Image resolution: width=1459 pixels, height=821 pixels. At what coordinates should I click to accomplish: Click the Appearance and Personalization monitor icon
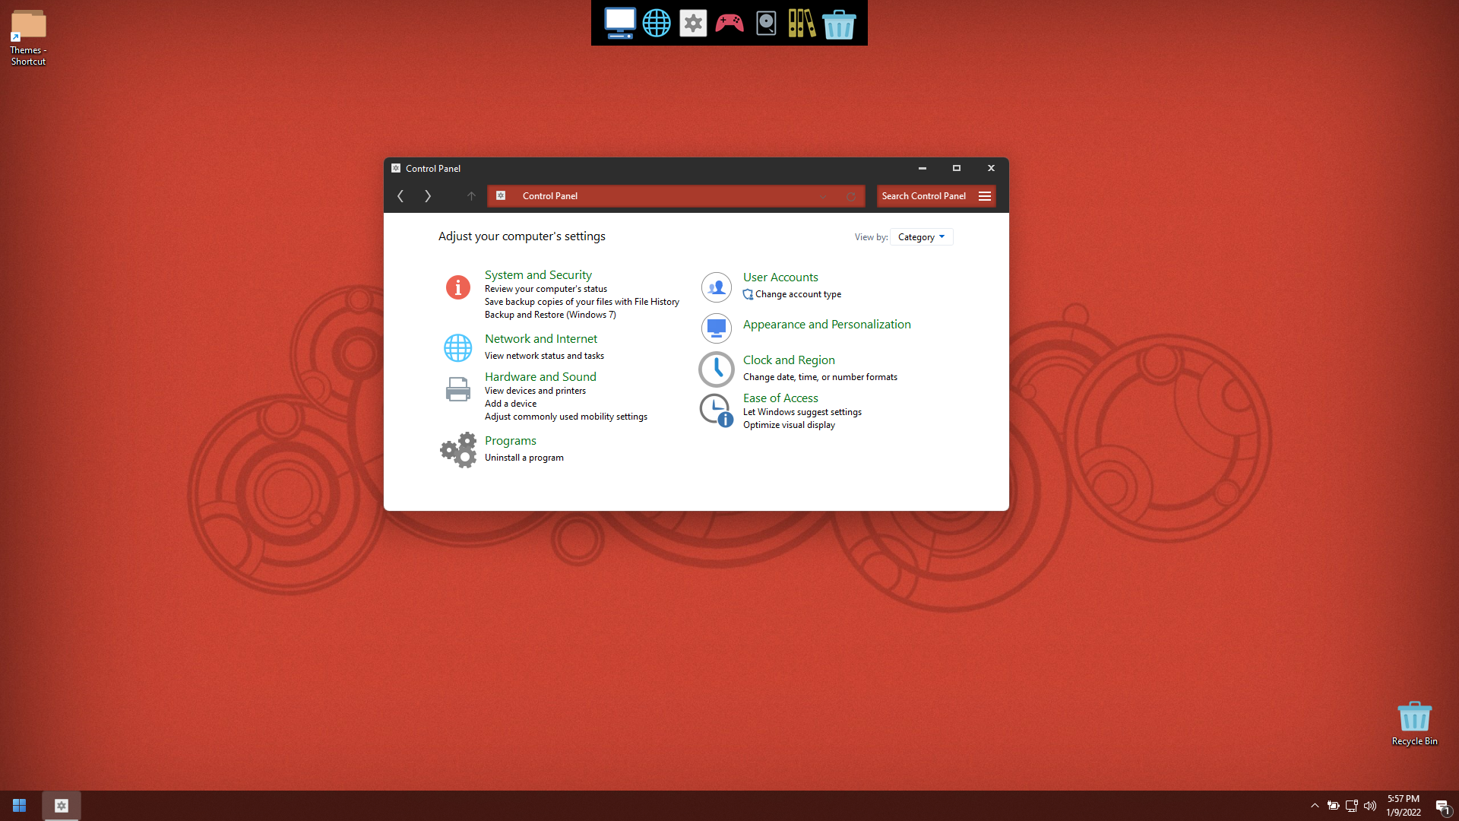(716, 328)
